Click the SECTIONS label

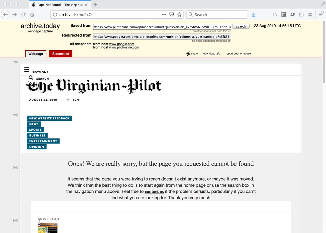(x=40, y=72)
